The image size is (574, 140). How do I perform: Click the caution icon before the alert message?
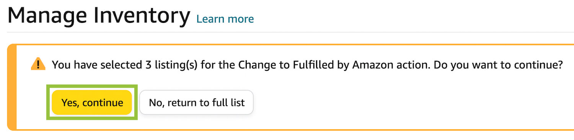(38, 64)
